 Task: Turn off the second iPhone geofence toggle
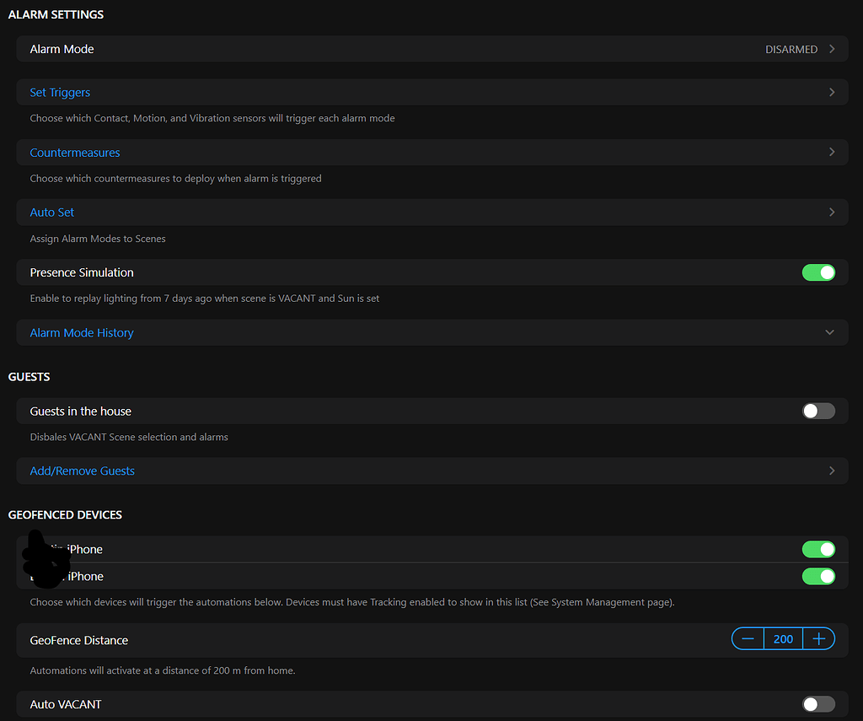coord(818,576)
